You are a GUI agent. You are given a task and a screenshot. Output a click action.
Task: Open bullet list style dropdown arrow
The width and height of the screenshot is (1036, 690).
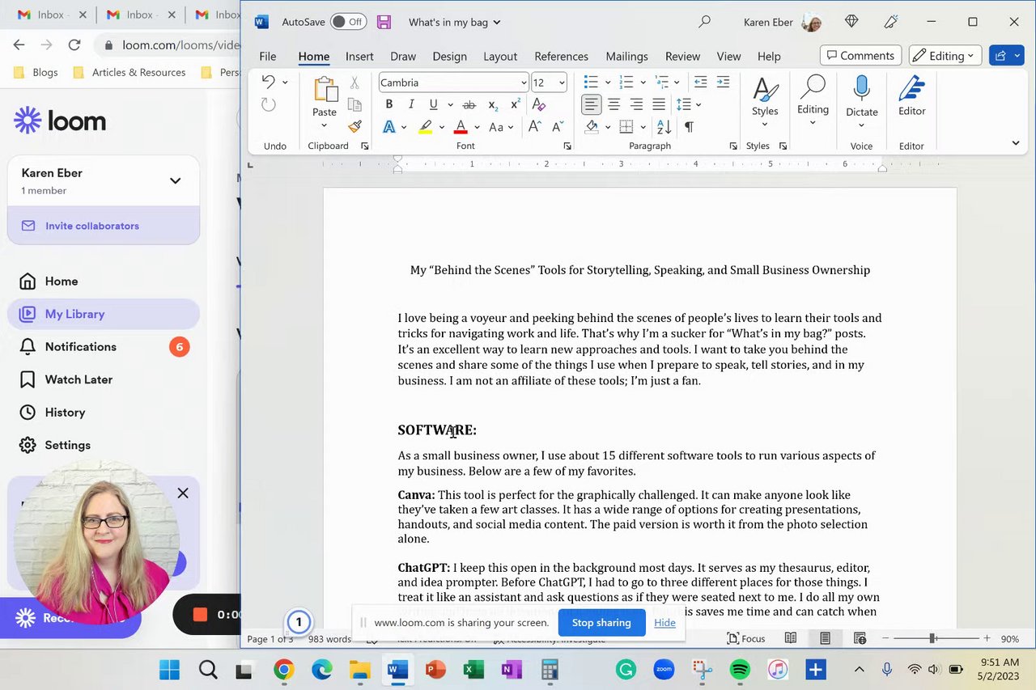tap(608, 83)
